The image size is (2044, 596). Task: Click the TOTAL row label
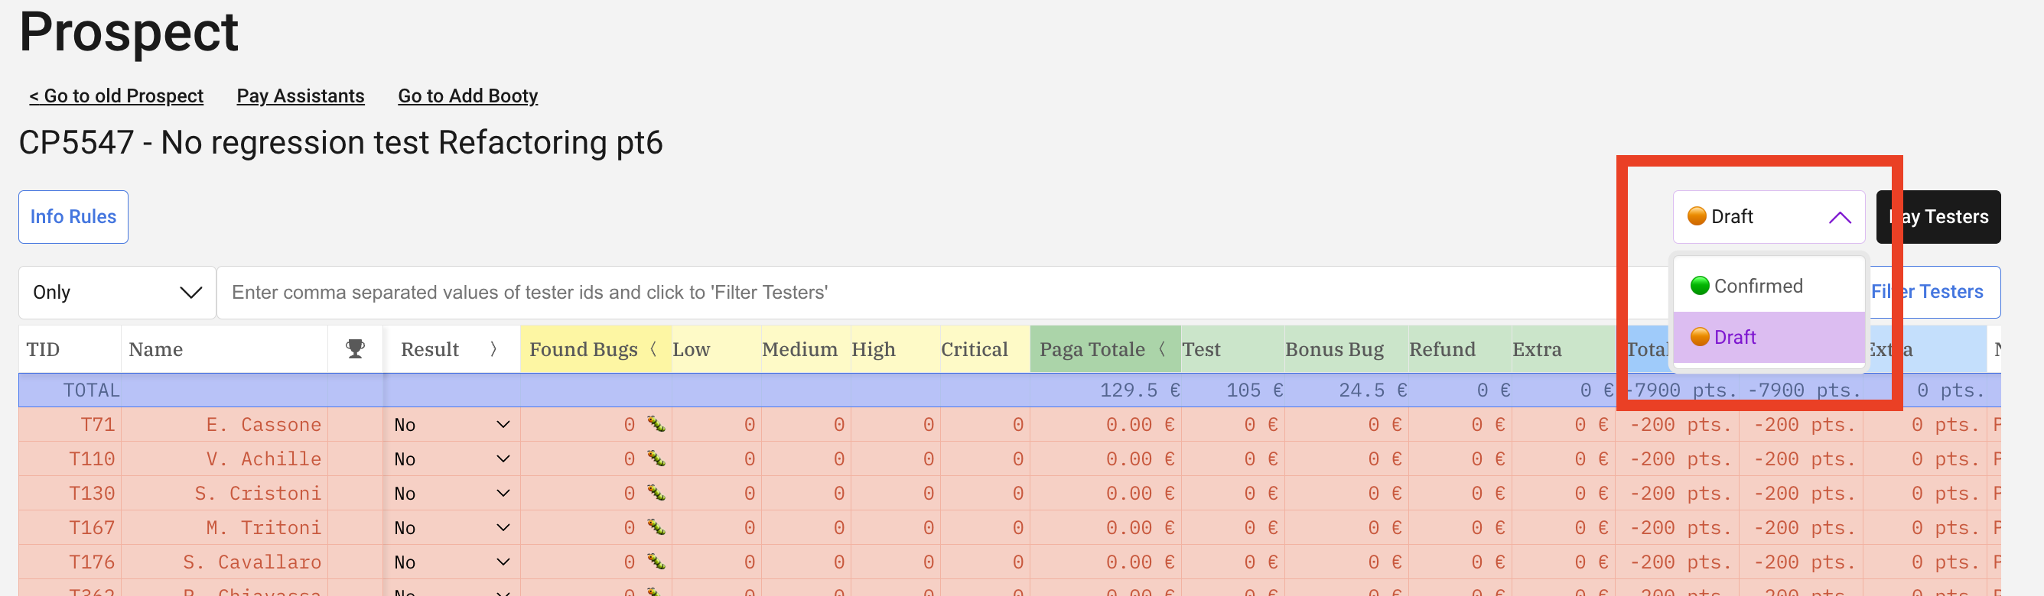91,390
